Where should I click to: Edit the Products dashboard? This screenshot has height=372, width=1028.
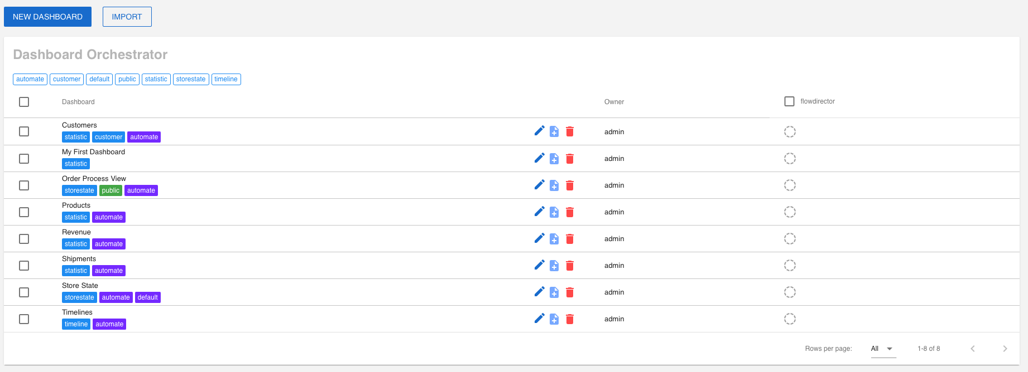539,212
